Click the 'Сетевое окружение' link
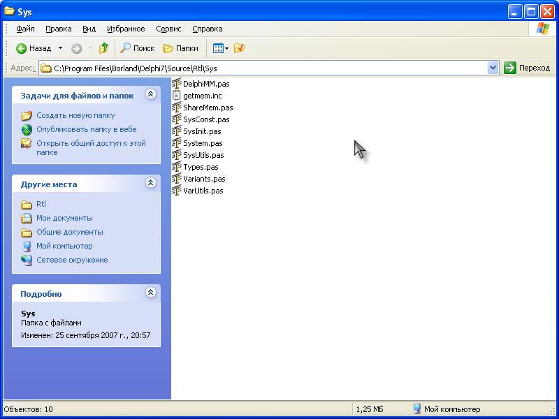Viewport: 559px width, 419px height. pyautogui.click(x=72, y=260)
